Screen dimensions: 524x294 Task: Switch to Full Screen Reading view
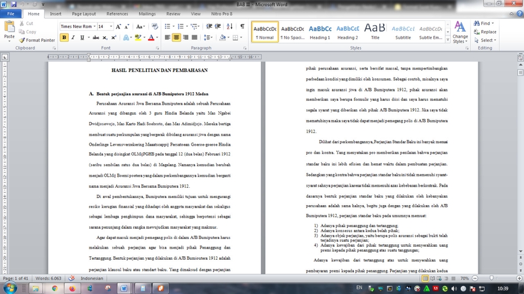[x=432, y=278]
